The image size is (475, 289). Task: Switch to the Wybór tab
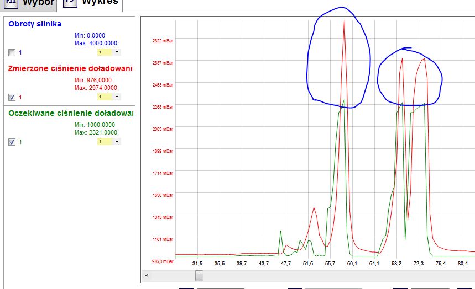38,3
